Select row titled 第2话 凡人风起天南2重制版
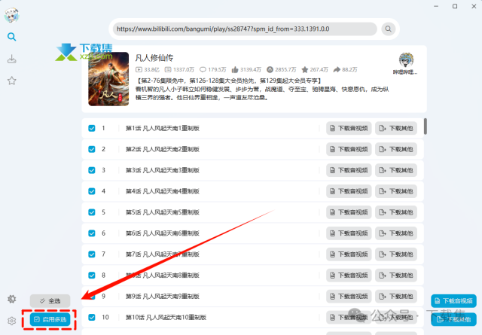 click(253, 149)
